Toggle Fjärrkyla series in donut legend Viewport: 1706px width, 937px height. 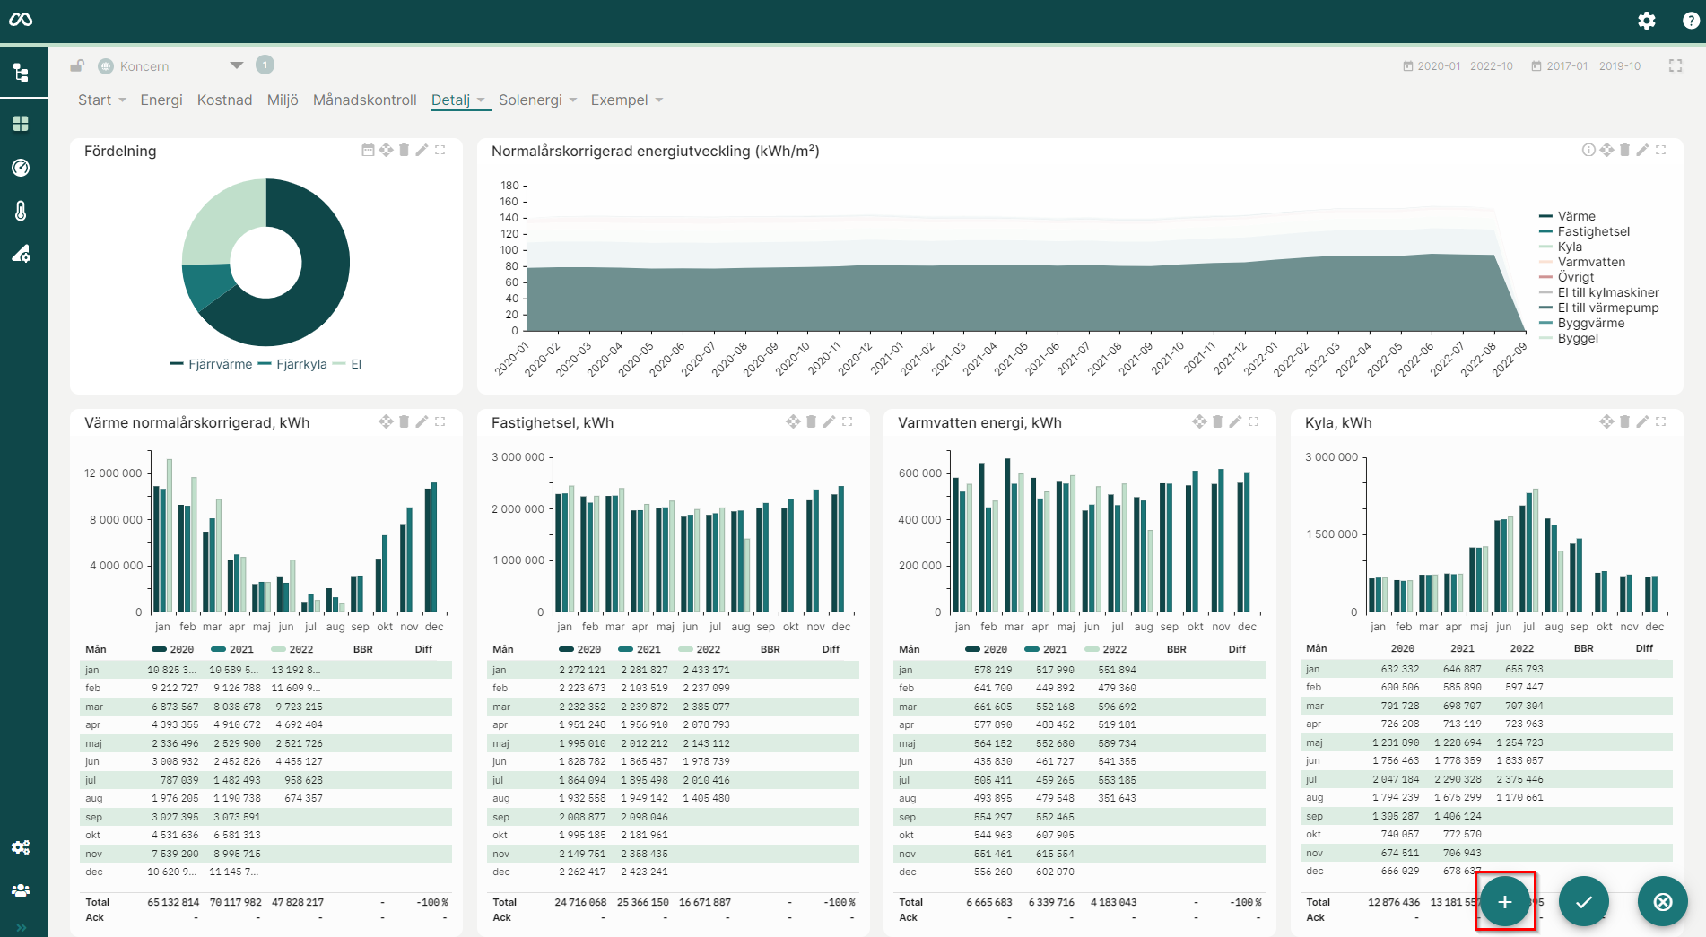point(292,364)
